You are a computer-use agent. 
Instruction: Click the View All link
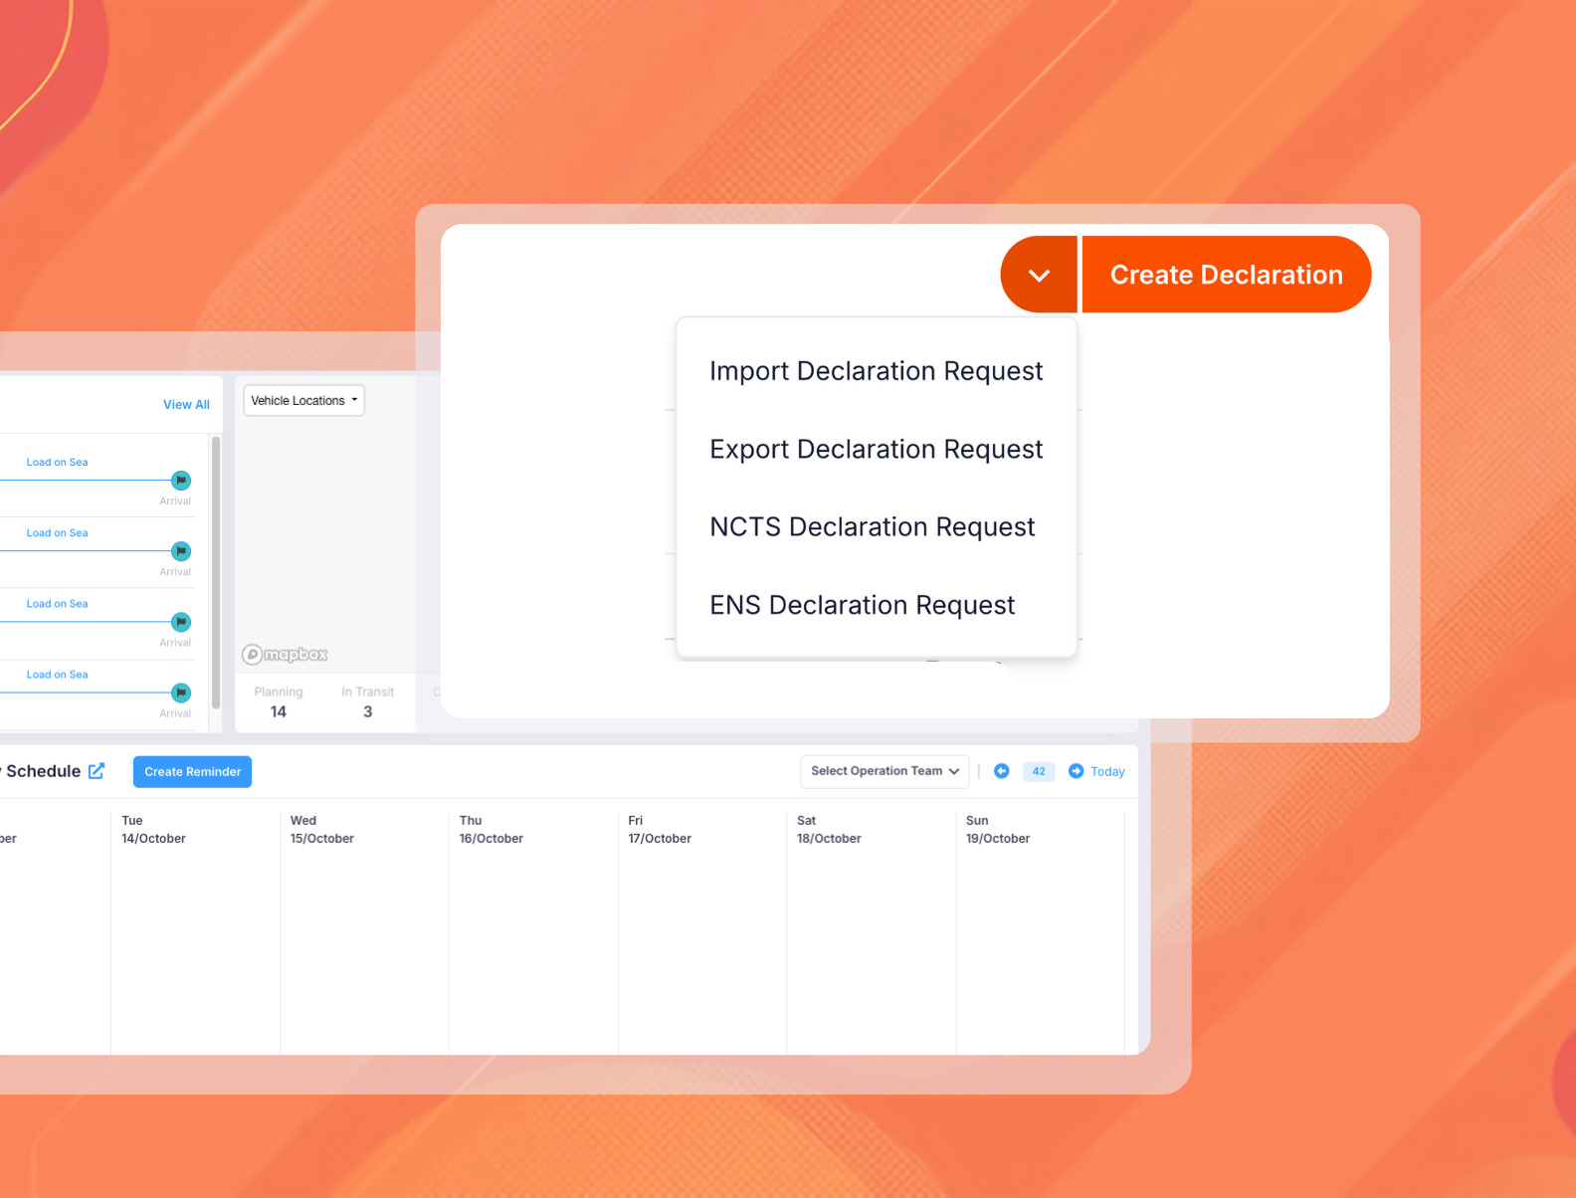[186, 405]
